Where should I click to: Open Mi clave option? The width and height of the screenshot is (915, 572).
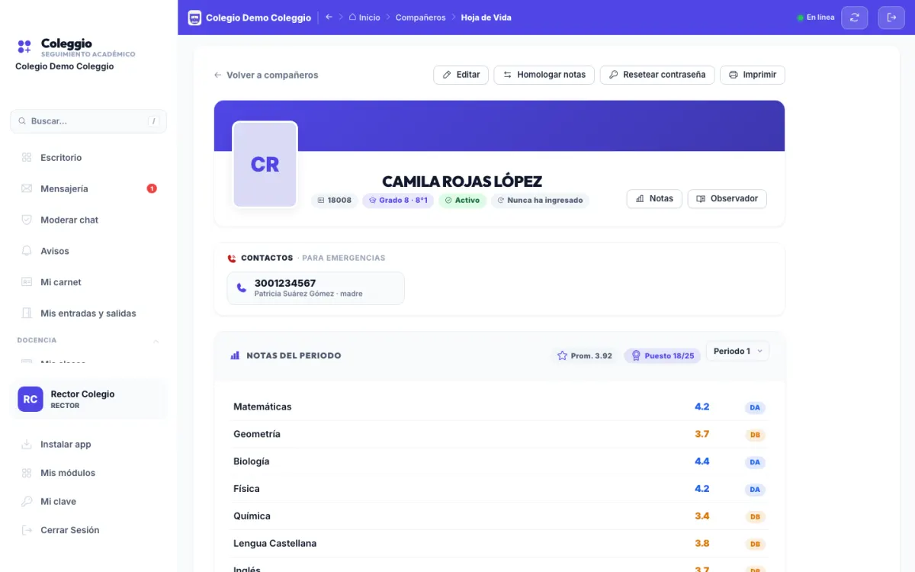[x=88, y=502]
